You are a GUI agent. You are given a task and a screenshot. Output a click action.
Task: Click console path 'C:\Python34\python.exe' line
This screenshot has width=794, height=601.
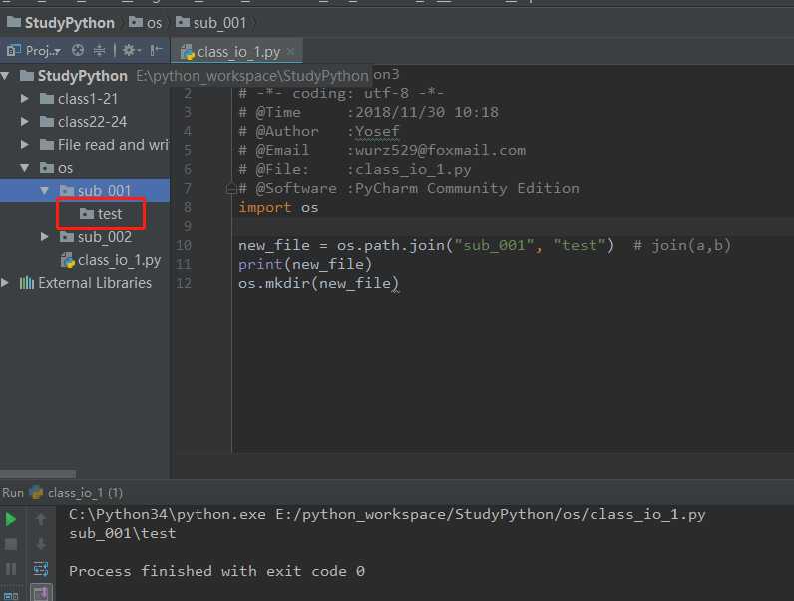click(x=387, y=515)
